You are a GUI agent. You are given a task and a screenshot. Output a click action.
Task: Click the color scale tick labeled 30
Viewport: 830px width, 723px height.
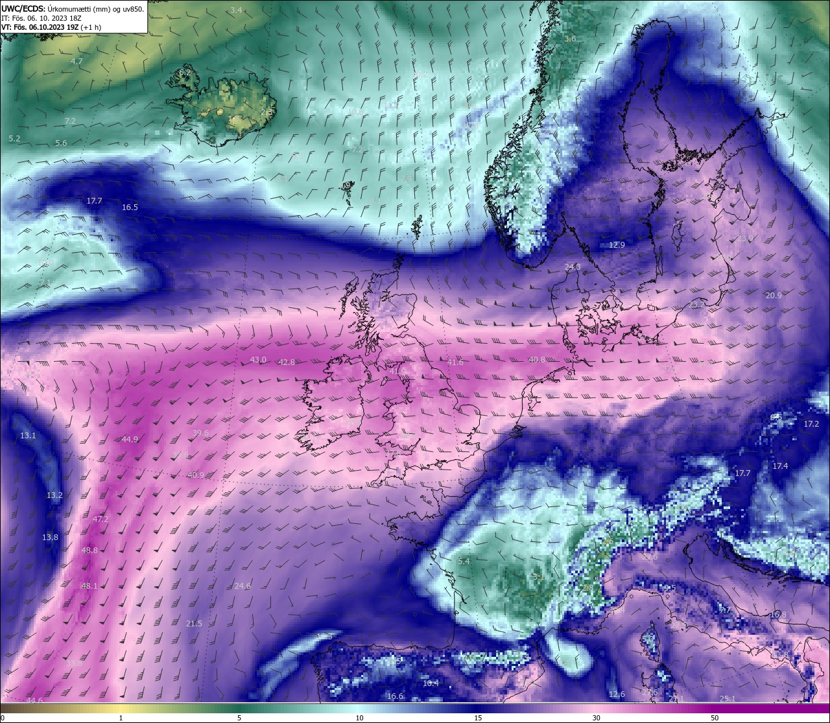coord(596,718)
